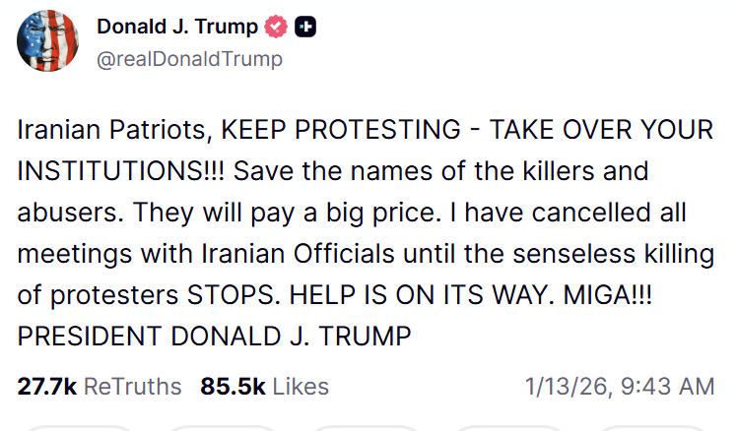This screenshot has height=431, width=737.
Task: Click Donald J. Trump's profile avatar
Action: pyautogui.click(x=46, y=41)
